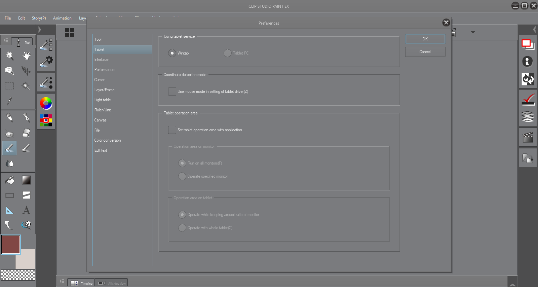This screenshot has width=538, height=287.
Task: Open the Story(P) menu
Action: point(39,18)
